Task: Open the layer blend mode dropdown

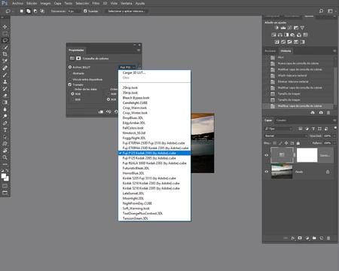Action: pos(286,135)
